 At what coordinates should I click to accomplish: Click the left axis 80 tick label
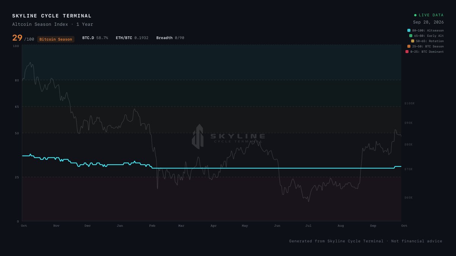click(x=17, y=80)
